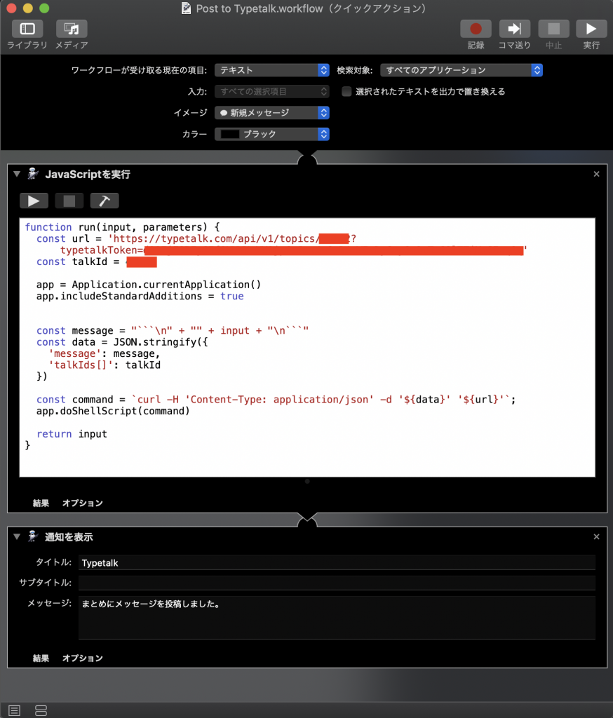
Task: Click the workflow document icon in title bar
Action: 186,8
